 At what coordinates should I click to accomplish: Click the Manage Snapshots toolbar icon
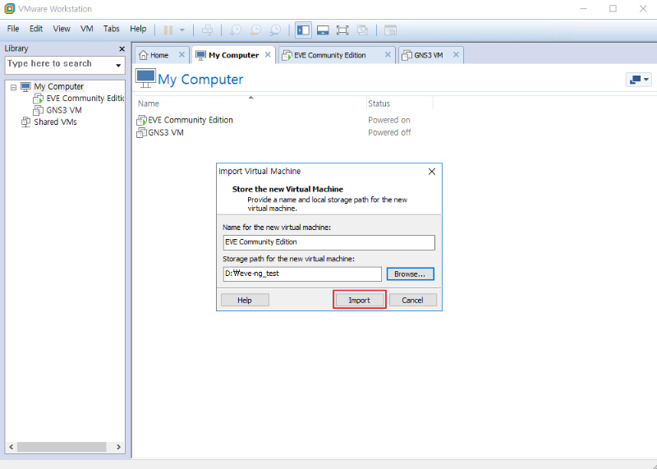[275, 30]
